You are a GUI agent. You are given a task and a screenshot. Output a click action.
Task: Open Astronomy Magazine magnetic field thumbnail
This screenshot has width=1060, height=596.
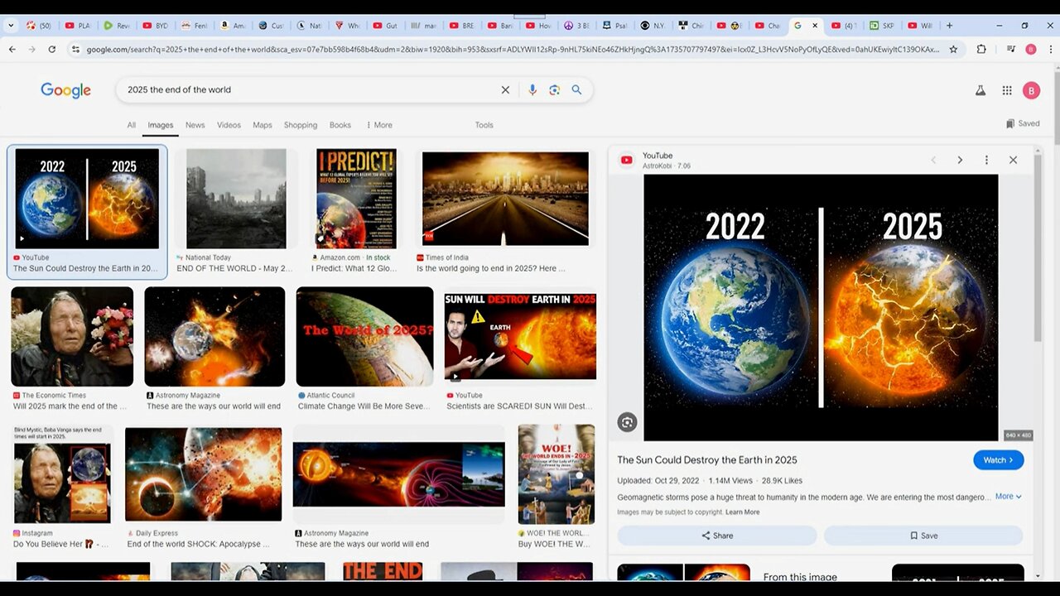tap(398, 474)
